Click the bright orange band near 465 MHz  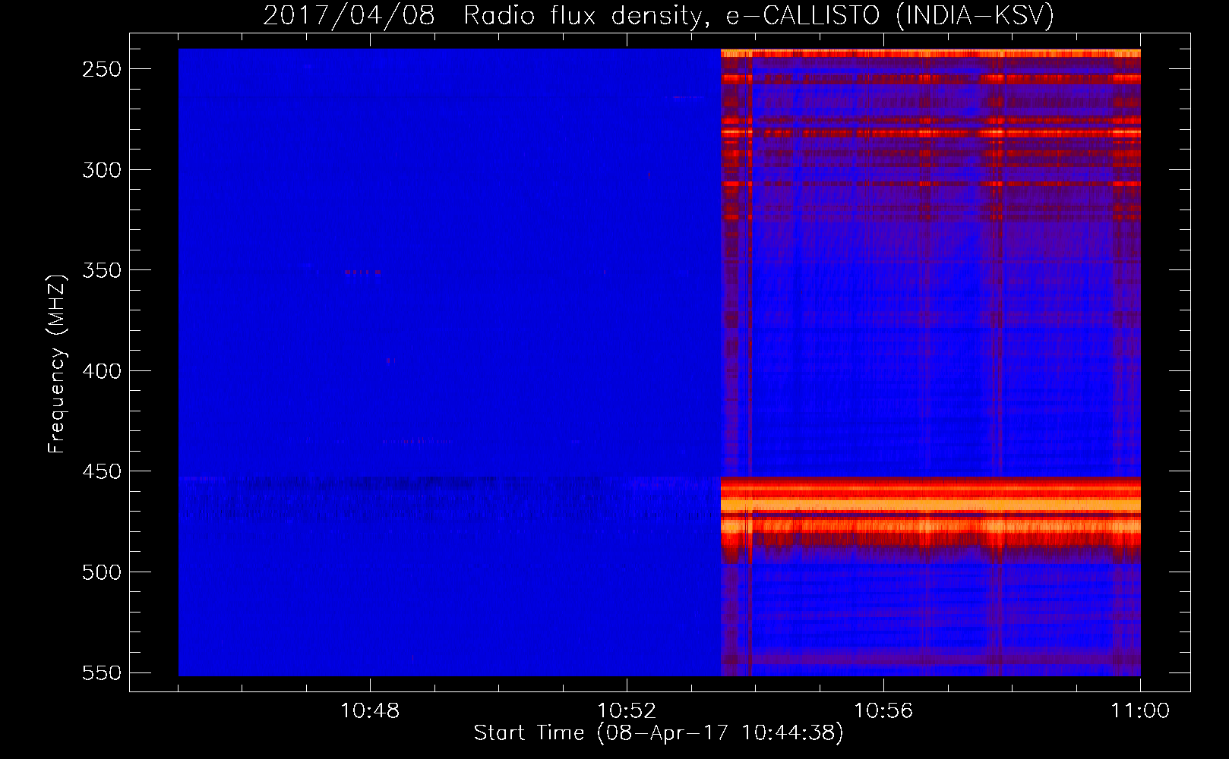(x=930, y=504)
